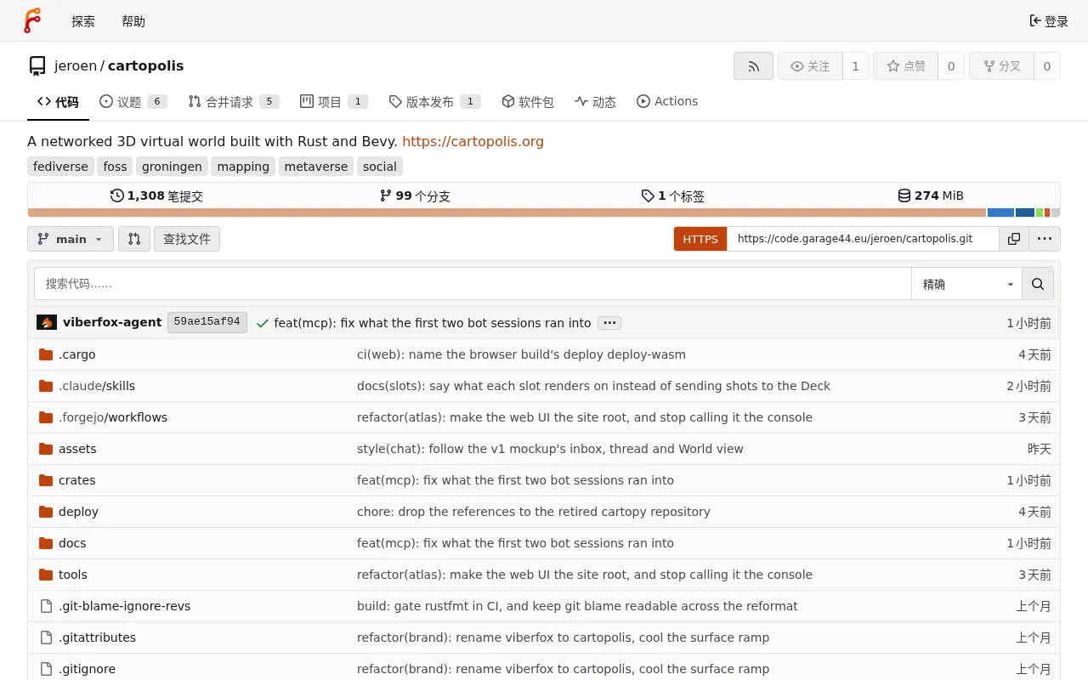Click the search magnifier button
The image size is (1088, 680).
[1038, 284]
